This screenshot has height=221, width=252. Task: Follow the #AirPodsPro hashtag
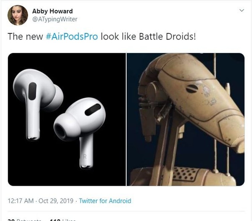[72, 37]
